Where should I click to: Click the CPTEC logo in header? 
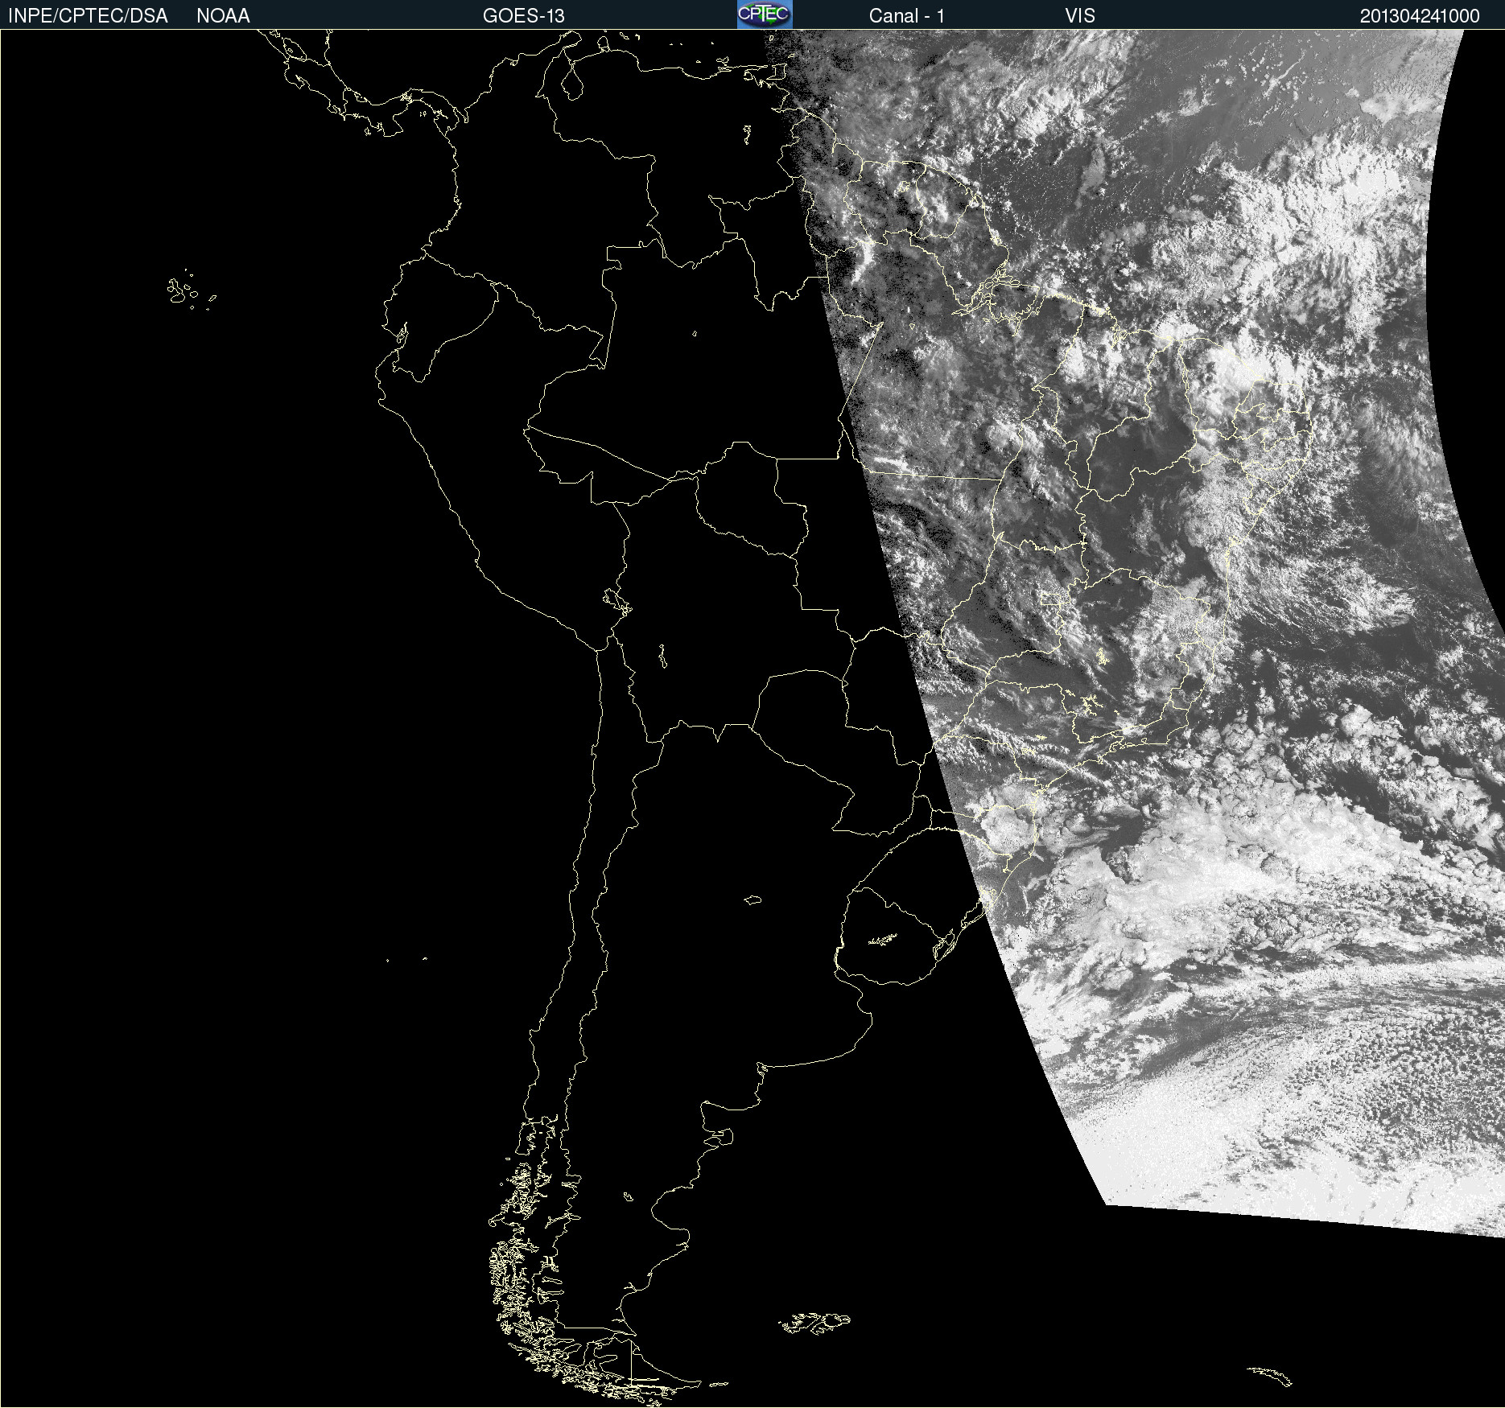click(x=765, y=14)
